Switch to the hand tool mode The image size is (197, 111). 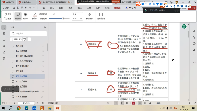[x=8, y=14]
